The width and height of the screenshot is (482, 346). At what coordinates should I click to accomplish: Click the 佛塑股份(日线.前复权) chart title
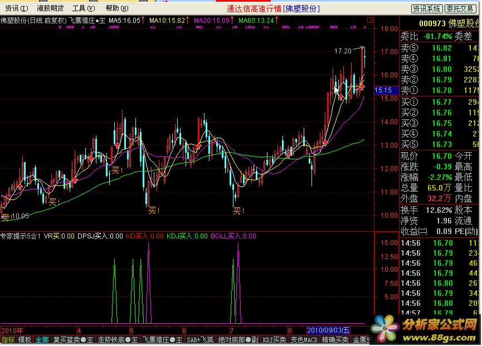[x=33, y=21]
